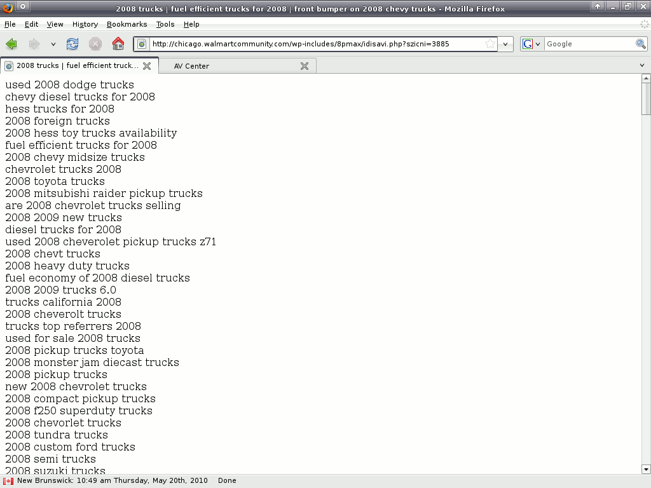Click text '2008 semi trucks'
This screenshot has width=651, height=488.
point(51,459)
